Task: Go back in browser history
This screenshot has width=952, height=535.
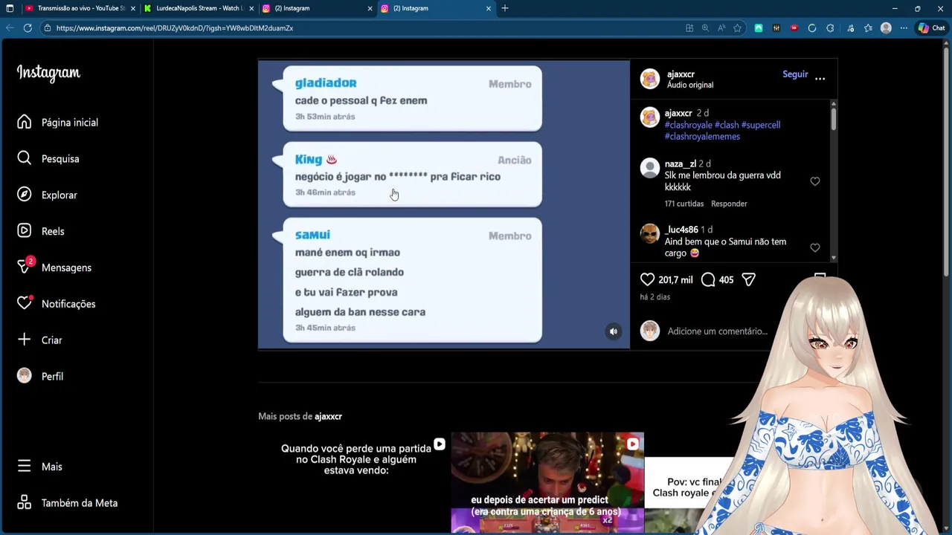Action: point(10,28)
